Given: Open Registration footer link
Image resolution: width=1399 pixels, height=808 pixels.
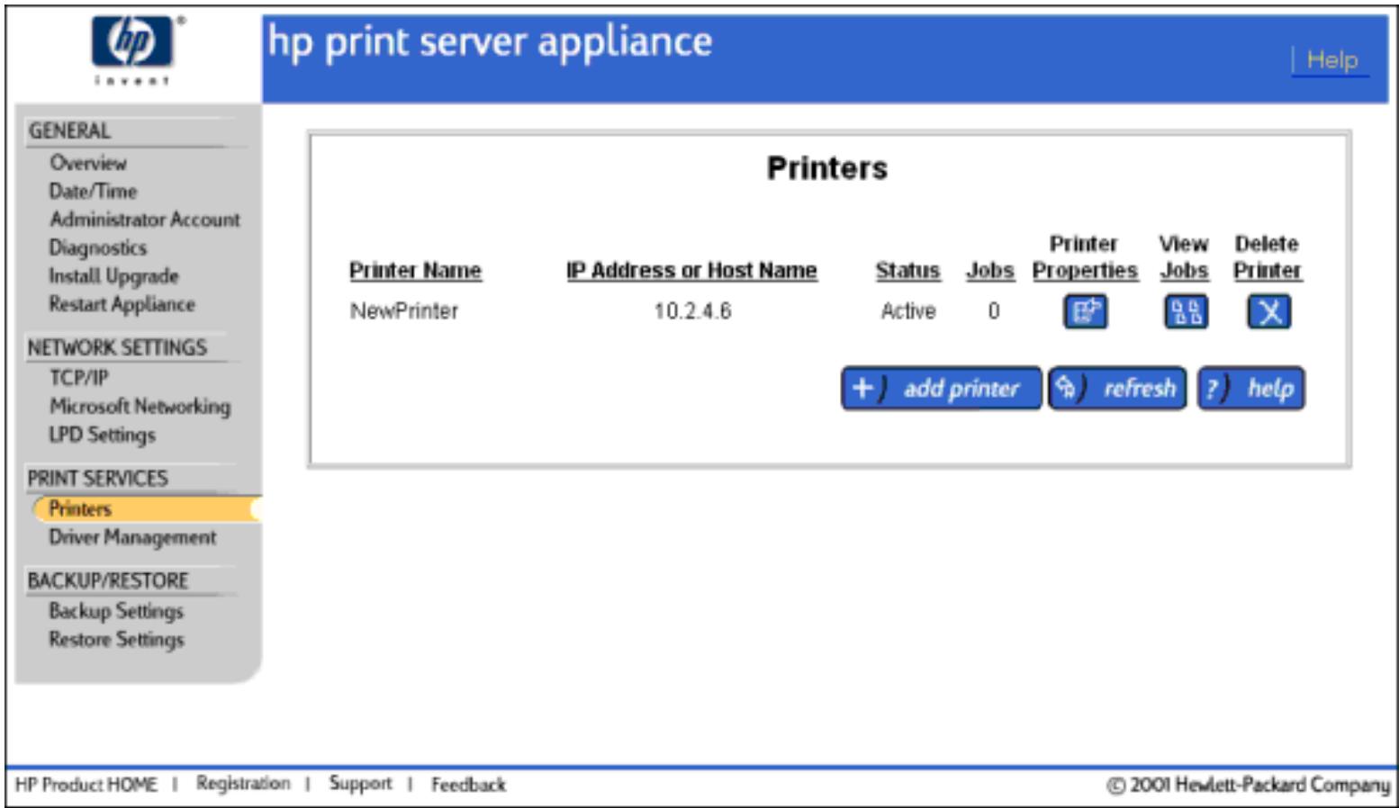Looking at the screenshot, I should (243, 784).
